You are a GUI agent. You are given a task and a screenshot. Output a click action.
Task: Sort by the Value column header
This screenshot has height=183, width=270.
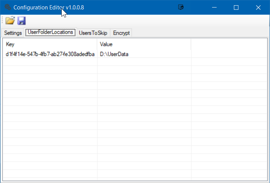pyautogui.click(x=144, y=44)
